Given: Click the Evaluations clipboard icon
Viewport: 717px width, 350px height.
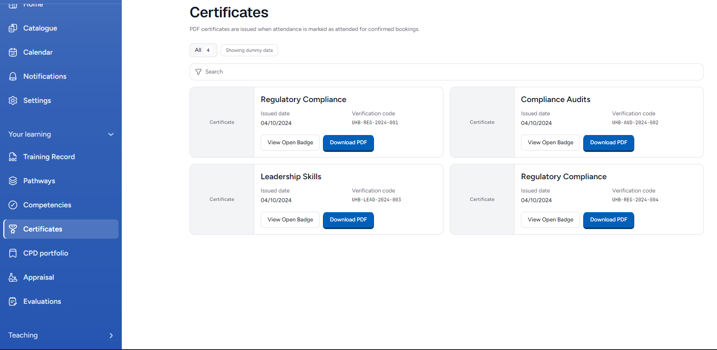Looking at the screenshot, I should (13, 301).
